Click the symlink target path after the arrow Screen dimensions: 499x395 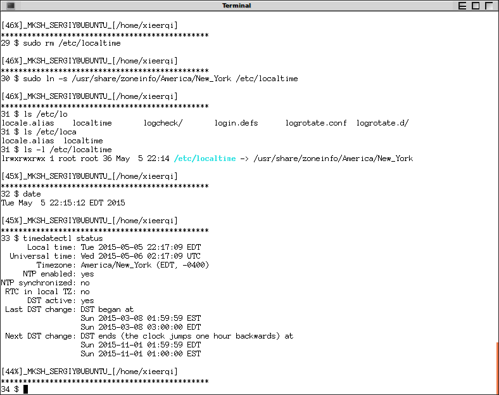click(x=333, y=159)
